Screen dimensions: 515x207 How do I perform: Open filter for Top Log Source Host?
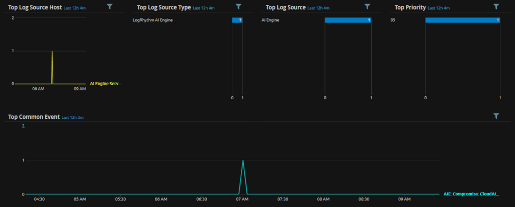(x=110, y=7)
